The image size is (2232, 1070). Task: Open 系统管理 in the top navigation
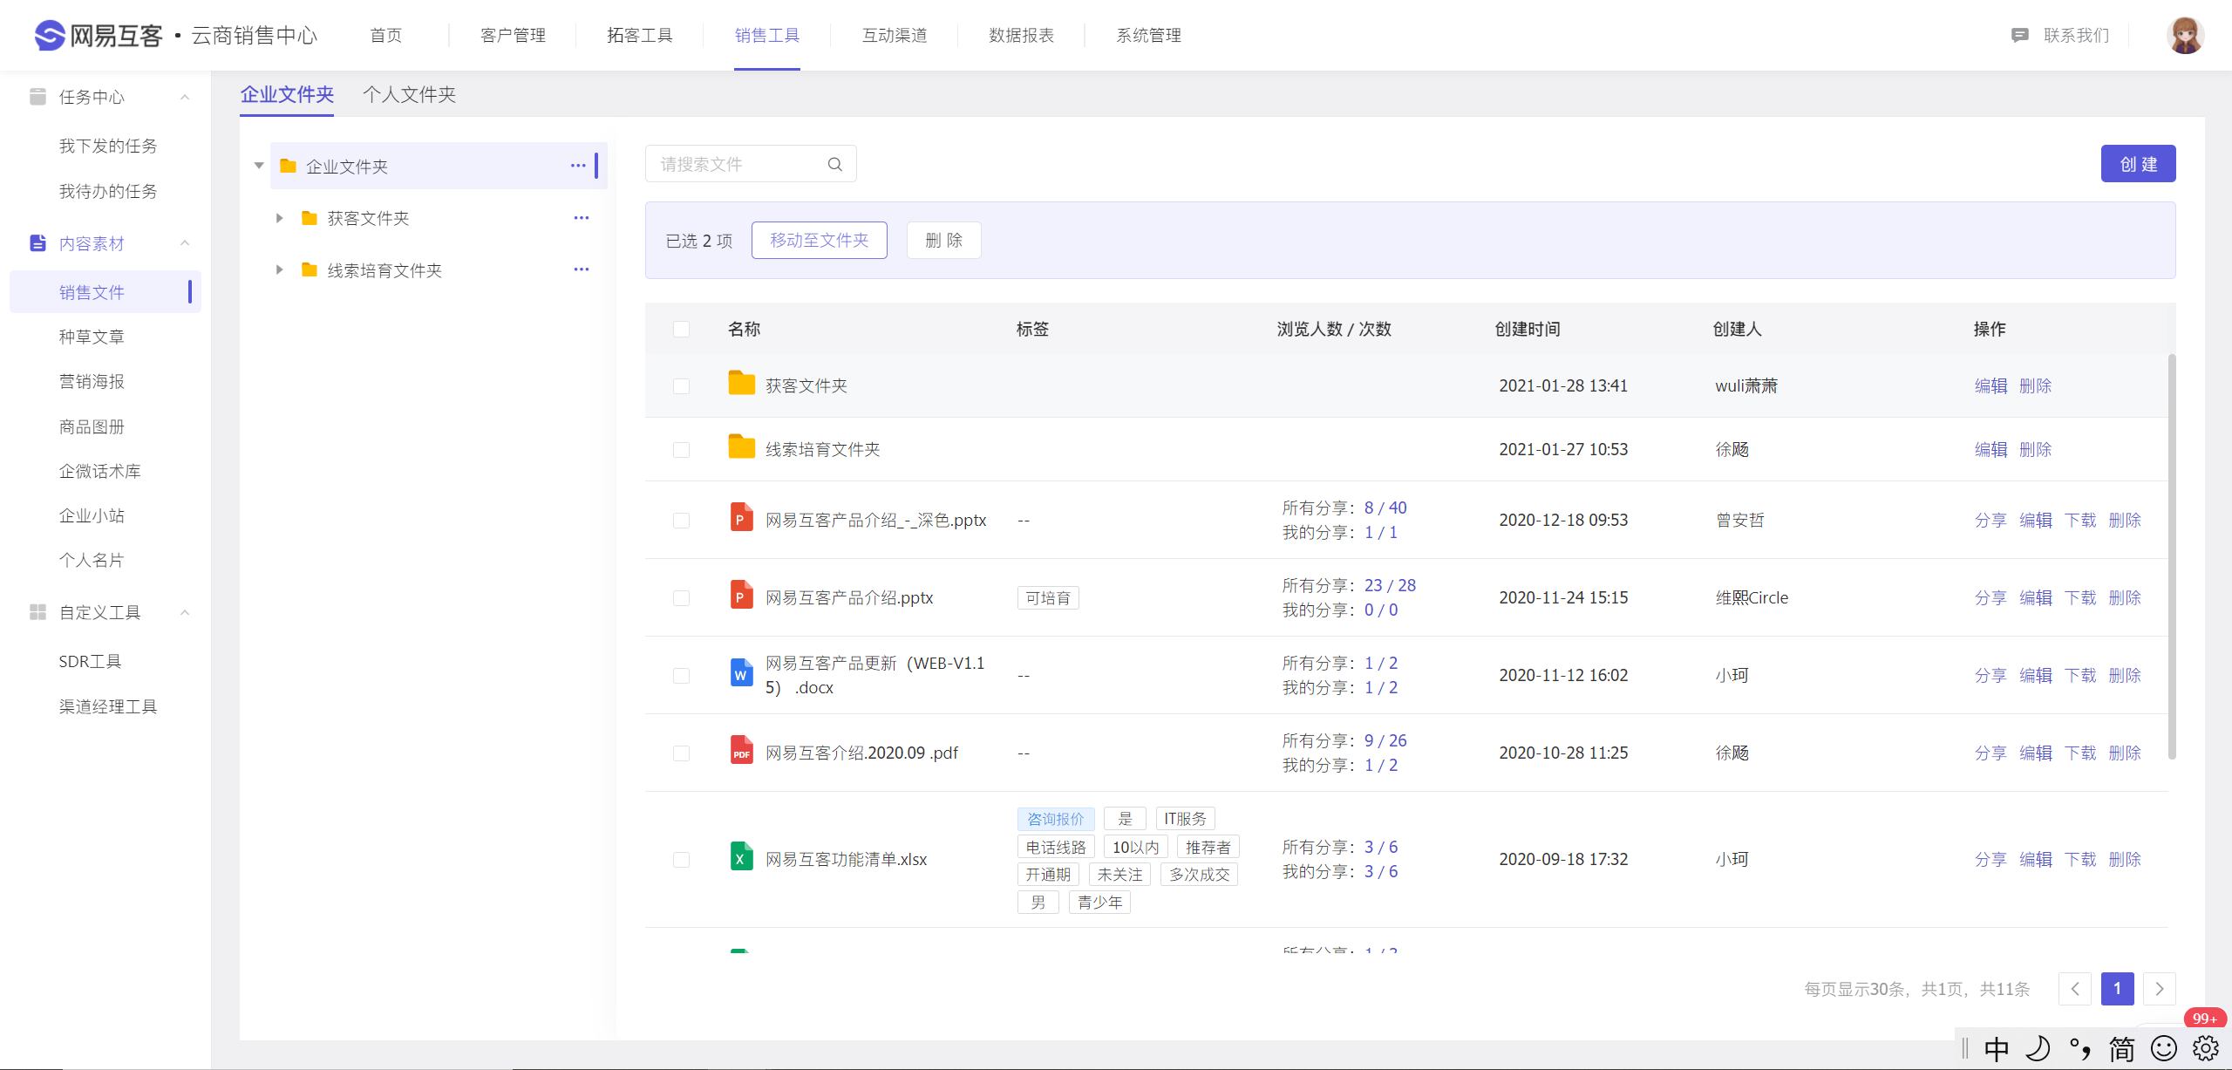click(1148, 36)
